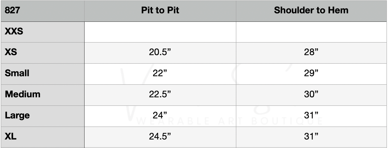388x148 pixels.
Task: Select the 30" Shoulder to Hem value
Action: click(x=311, y=94)
